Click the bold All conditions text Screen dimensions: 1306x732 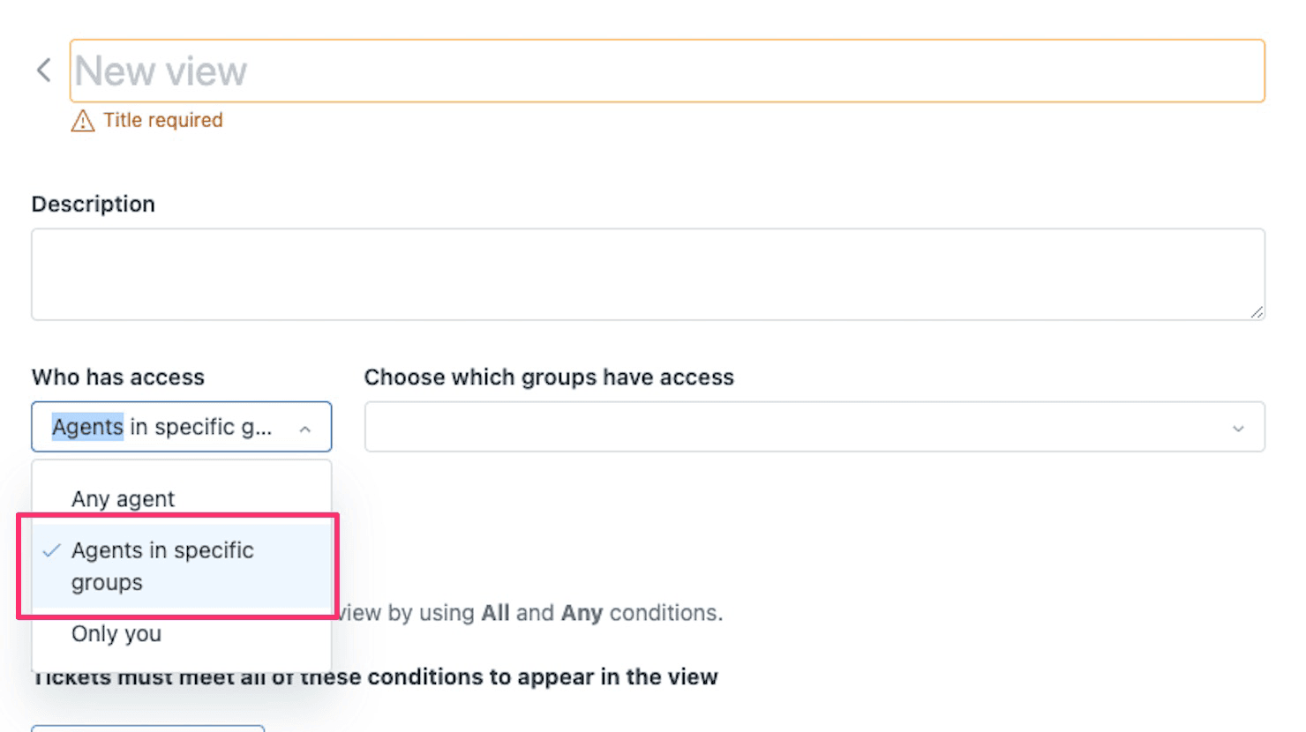495,612
